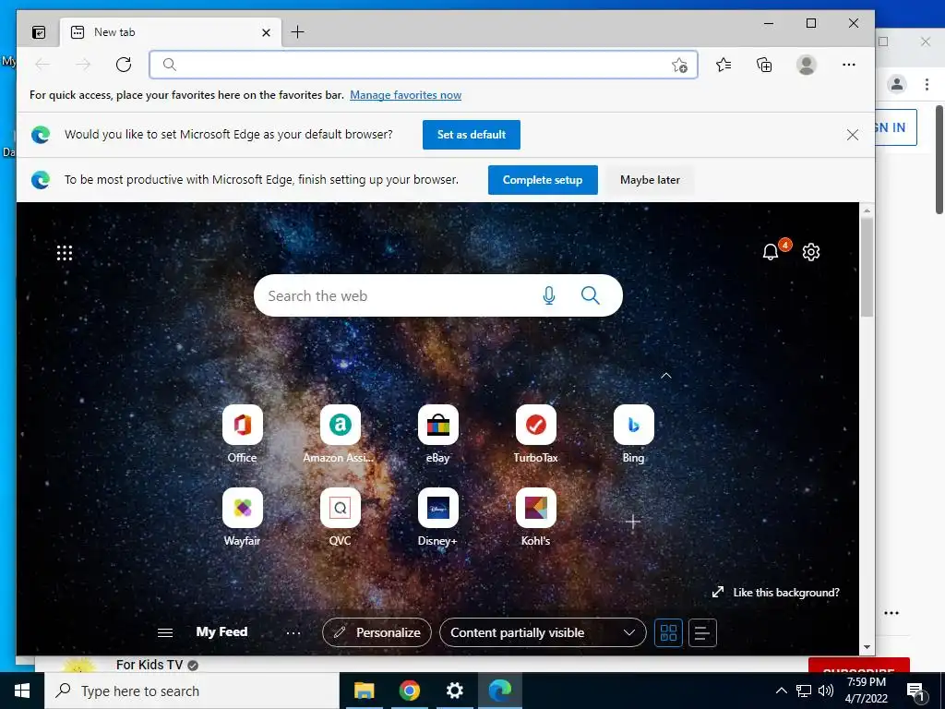Click the scrollbar down arrow
Viewport: 945px width, 709px height.
click(x=867, y=647)
